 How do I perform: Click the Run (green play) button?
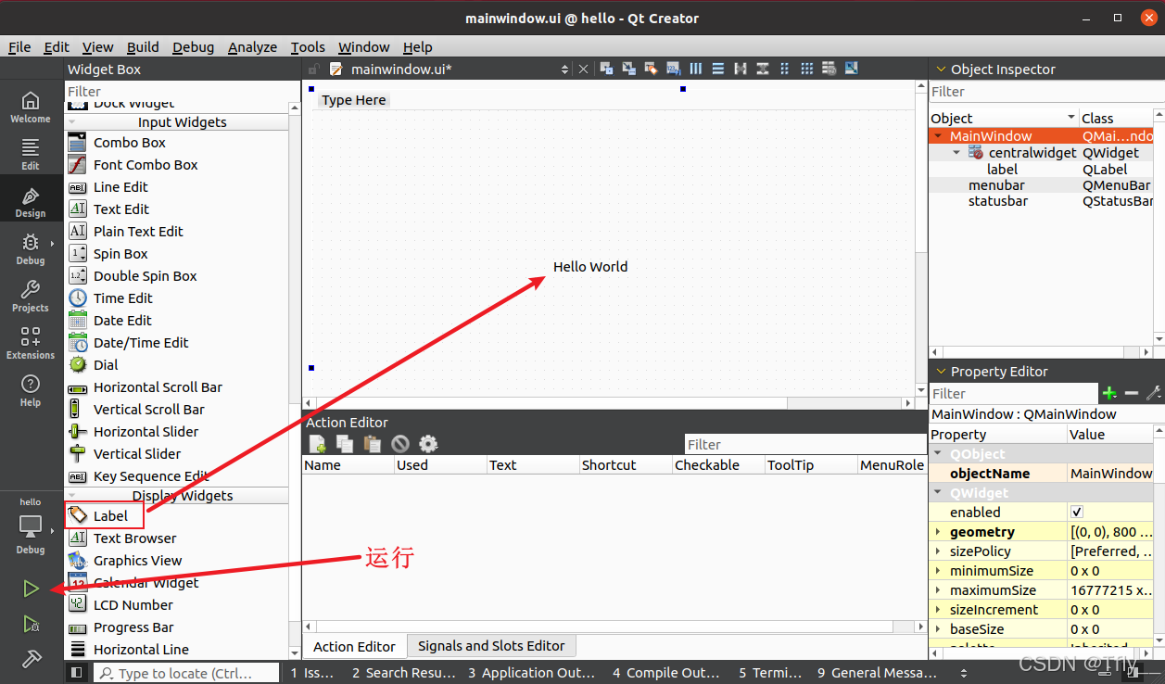[x=31, y=589]
